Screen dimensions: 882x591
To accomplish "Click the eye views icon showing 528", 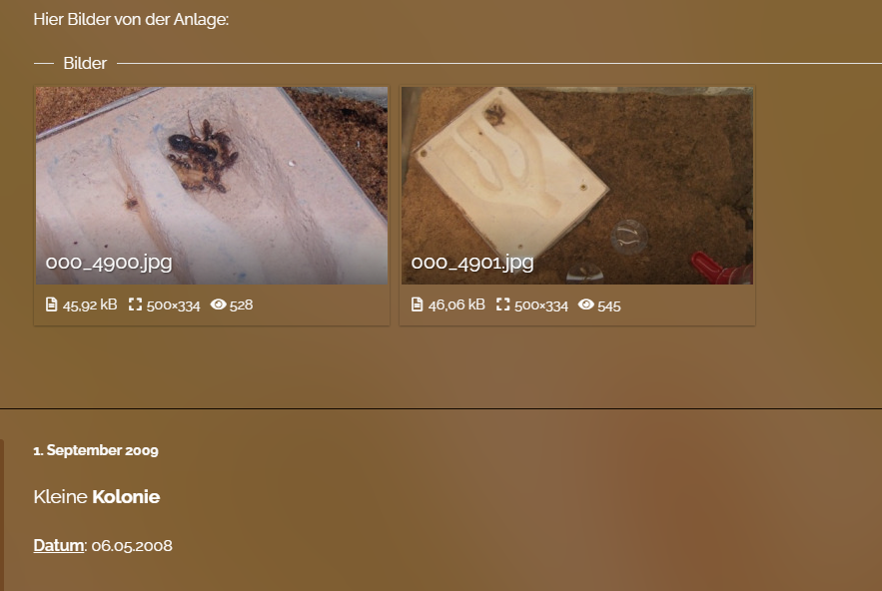I will tap(218, 304).
